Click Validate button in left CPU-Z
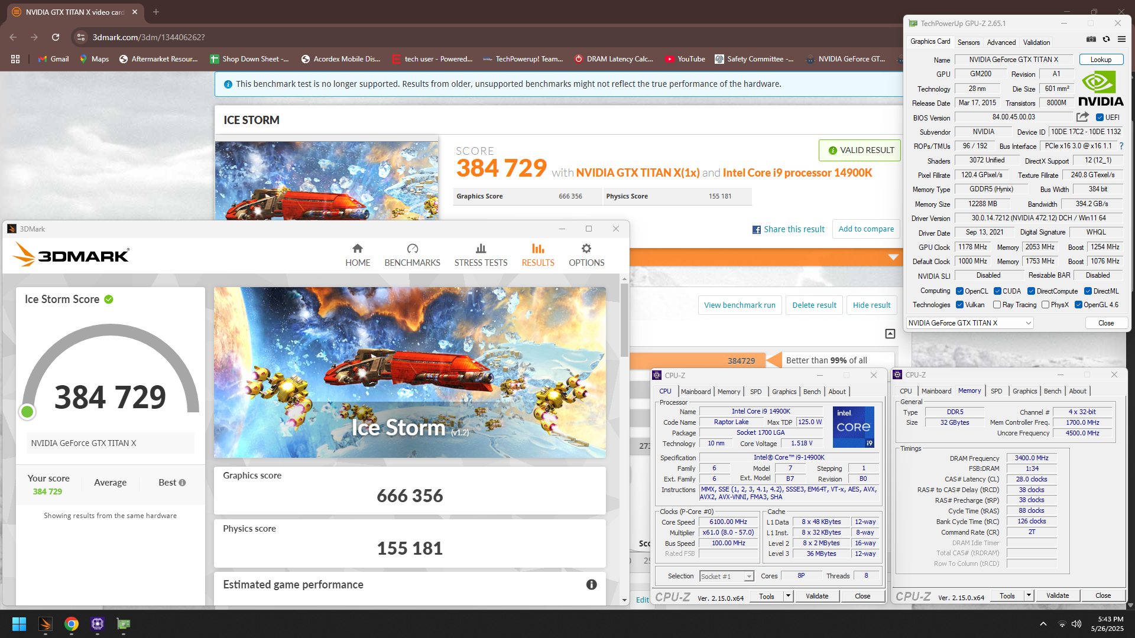The height and width of the screenshot is (638, 1135). (817, 596)
